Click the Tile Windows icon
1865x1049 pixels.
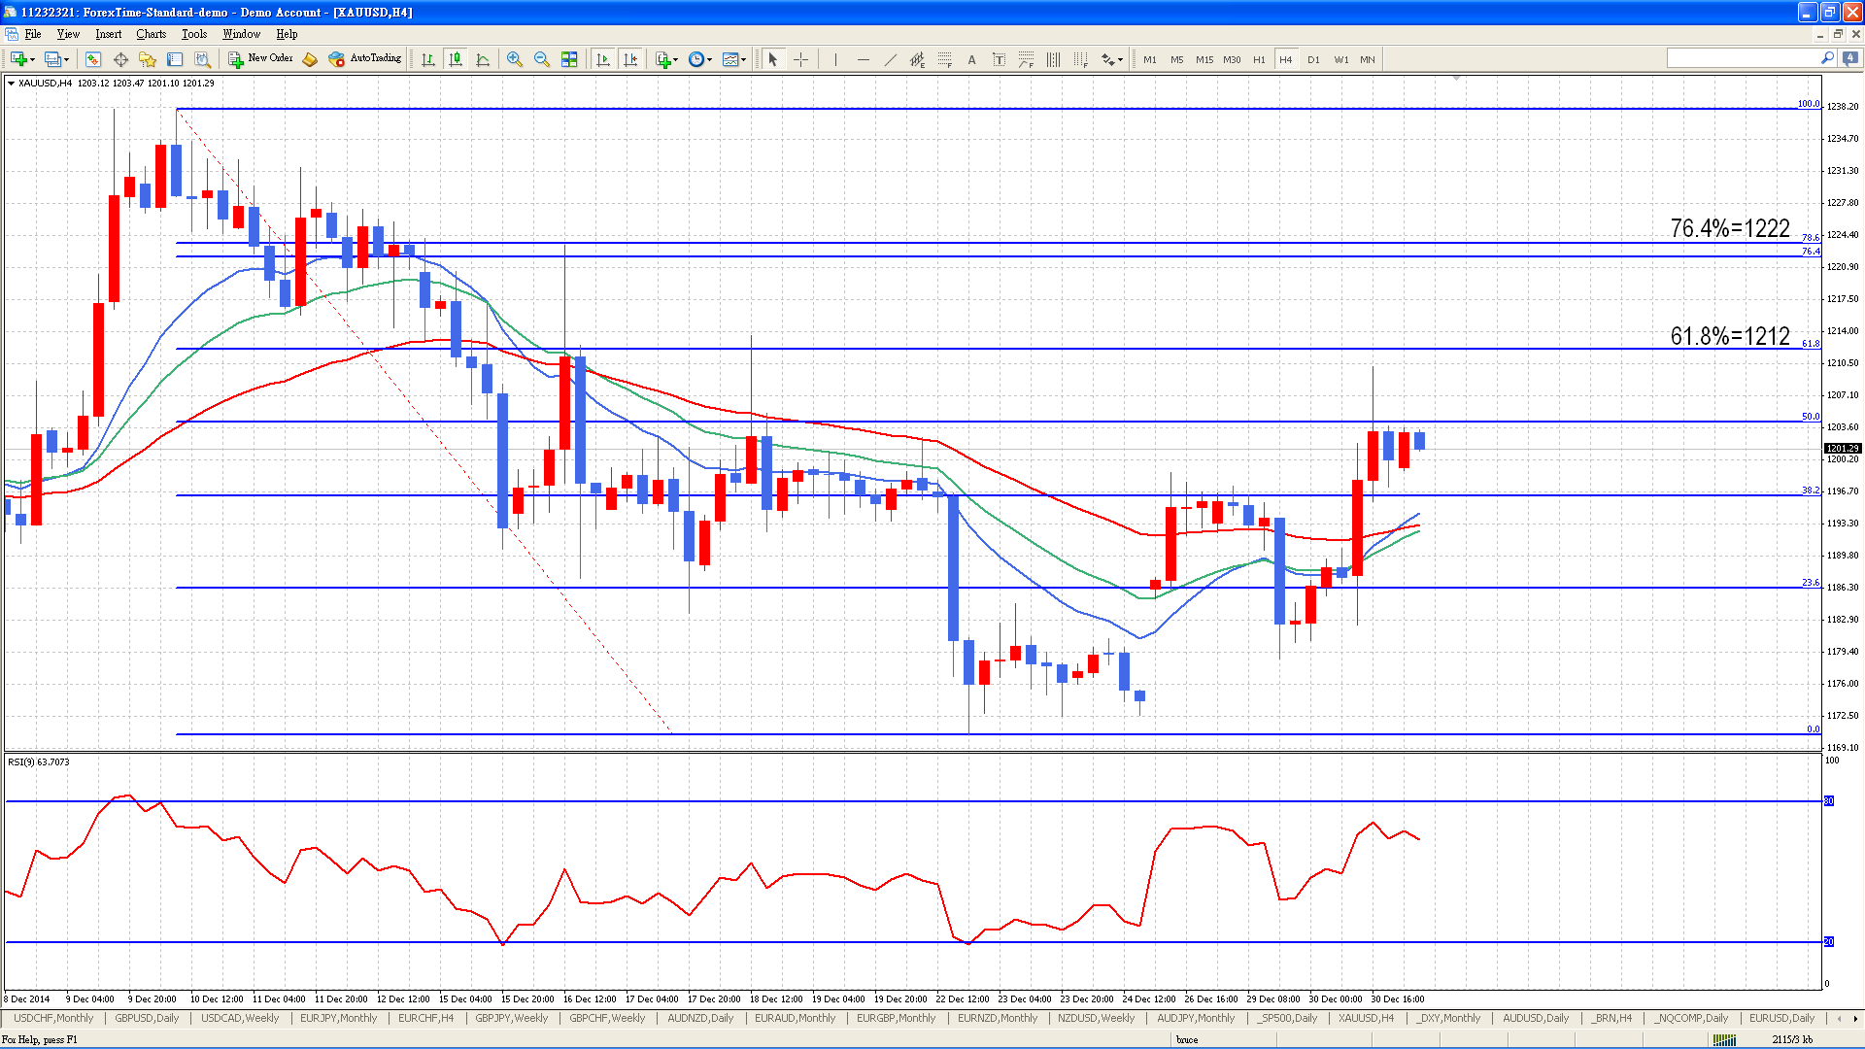coord(569,59)
